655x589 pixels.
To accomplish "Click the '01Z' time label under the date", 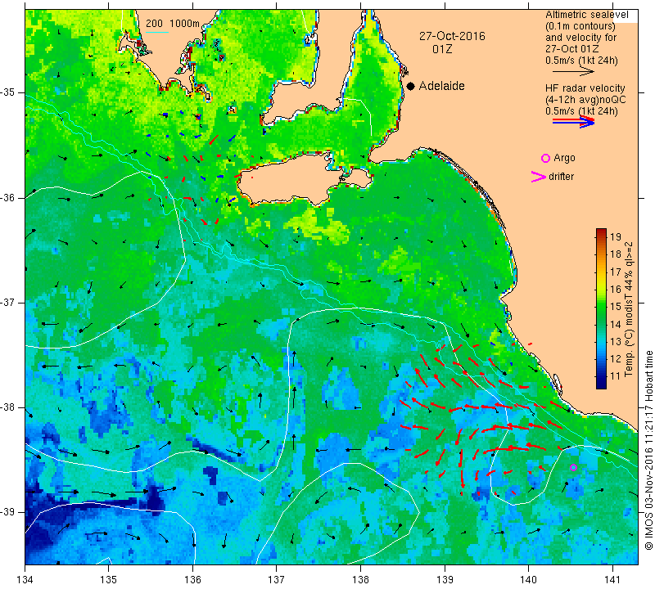I will [x=442, y=49].
